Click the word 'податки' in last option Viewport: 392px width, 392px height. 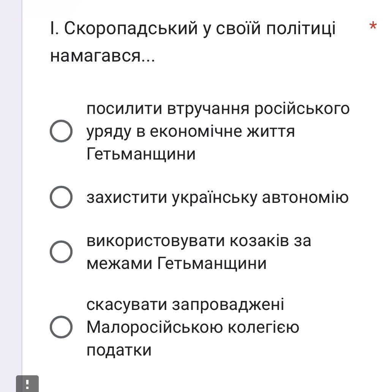pos(119,350)
